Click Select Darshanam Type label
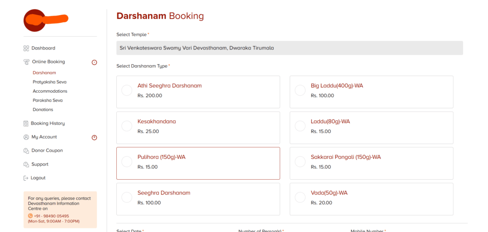 point(143,66)
